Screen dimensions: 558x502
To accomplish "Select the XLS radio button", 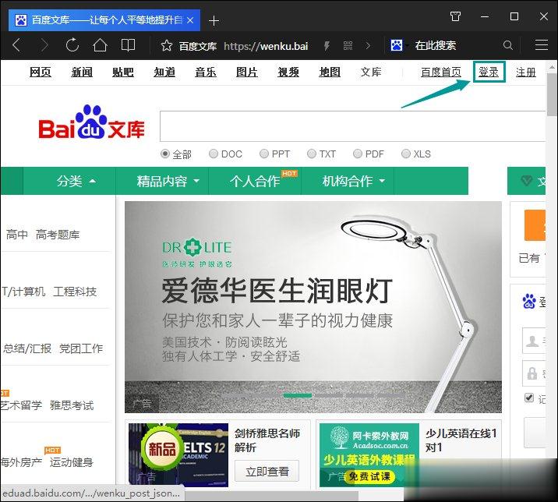I will (x=406, y=154).
